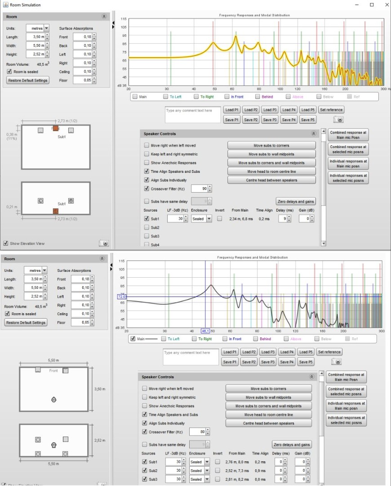Image resolution: width=391 pixels, height=486 pixels.
Task: Click the Room Simulation title bar icon
Action: (5, 5)
